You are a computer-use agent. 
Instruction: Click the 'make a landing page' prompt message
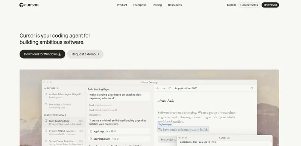point(119,96)
